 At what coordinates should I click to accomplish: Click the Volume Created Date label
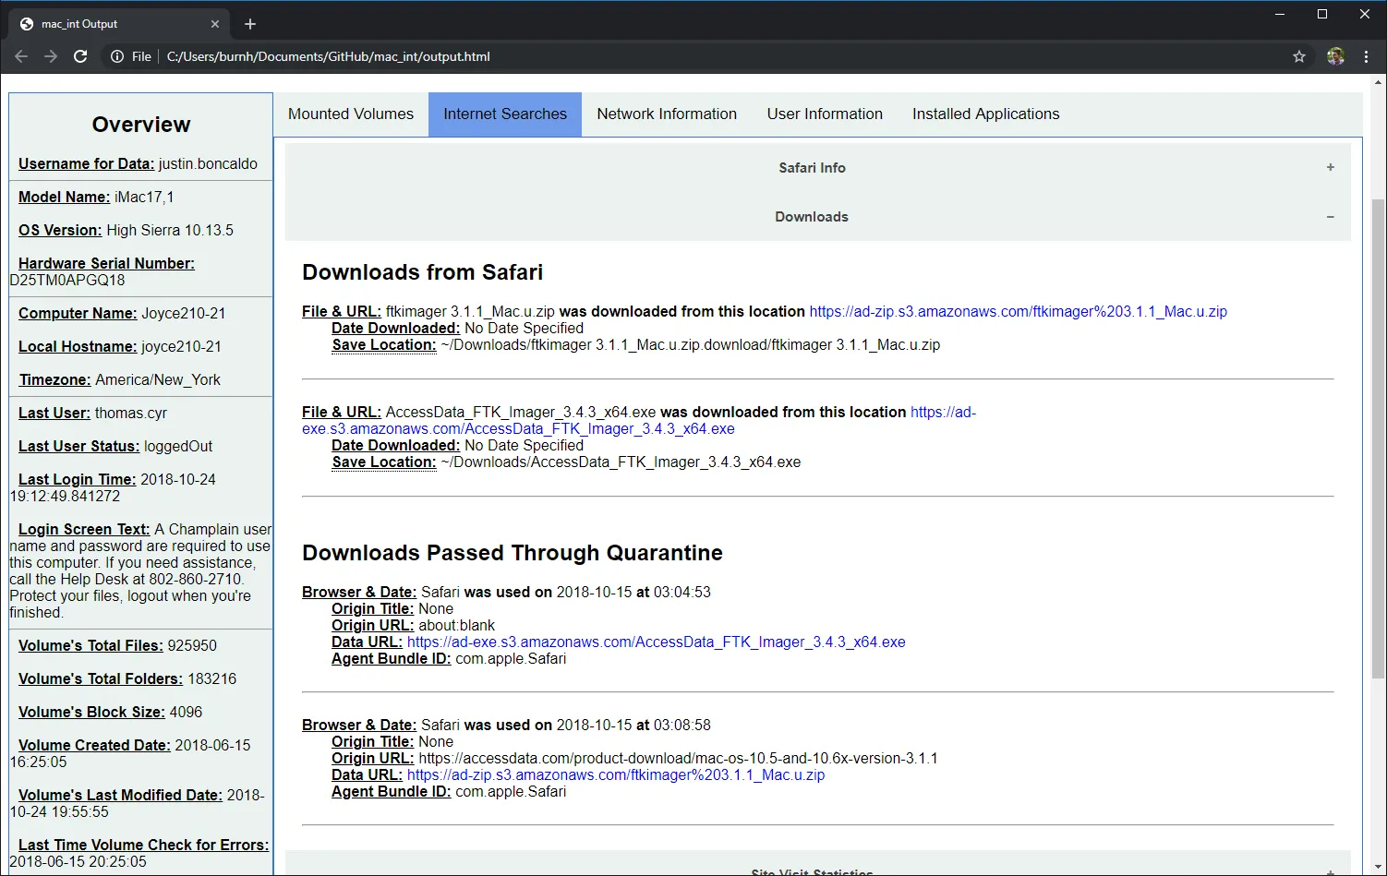point(94,746)
